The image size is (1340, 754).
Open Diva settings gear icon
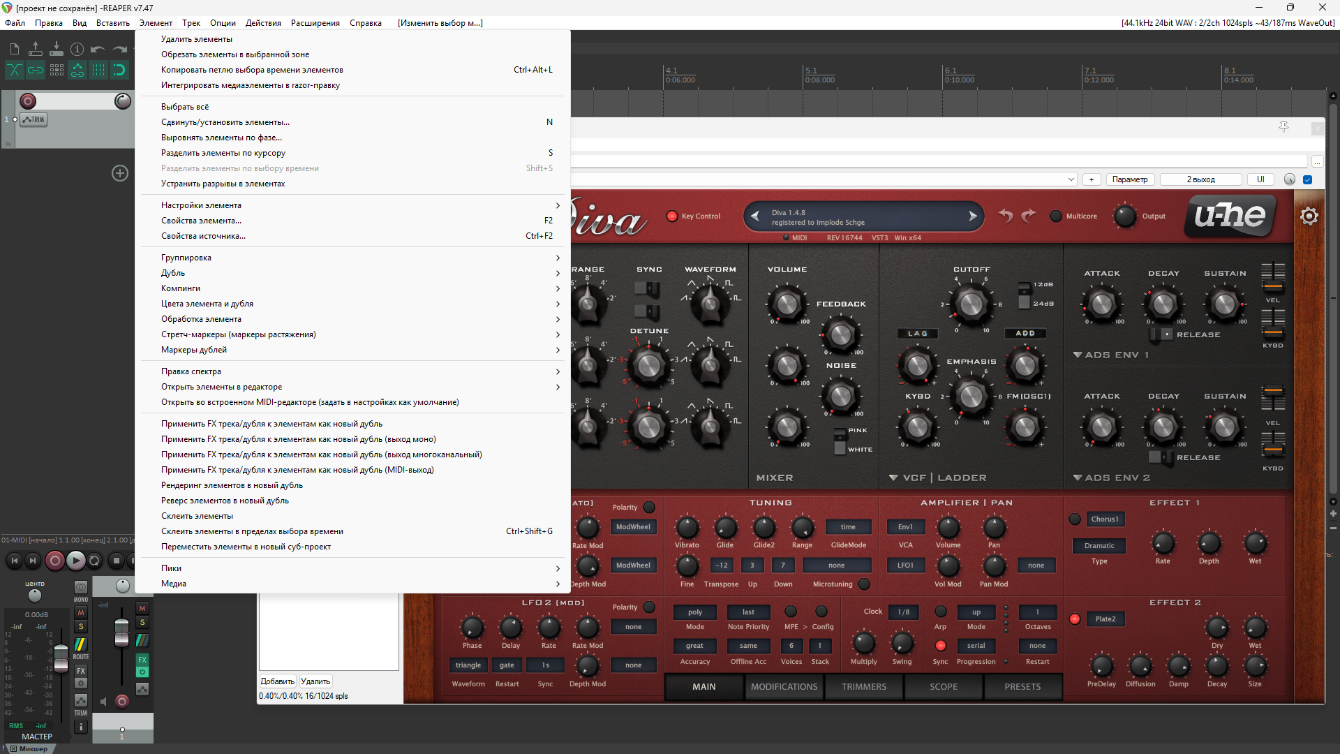pos(1309,216)
